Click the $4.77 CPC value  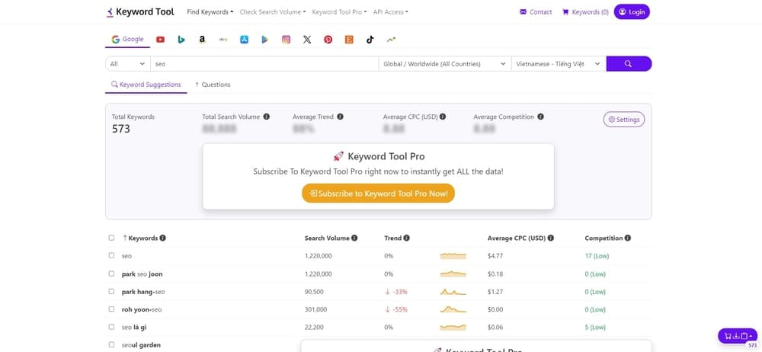tap(495, 256)
